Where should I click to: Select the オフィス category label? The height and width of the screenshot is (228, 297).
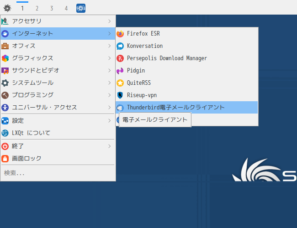tap(24, 46)
